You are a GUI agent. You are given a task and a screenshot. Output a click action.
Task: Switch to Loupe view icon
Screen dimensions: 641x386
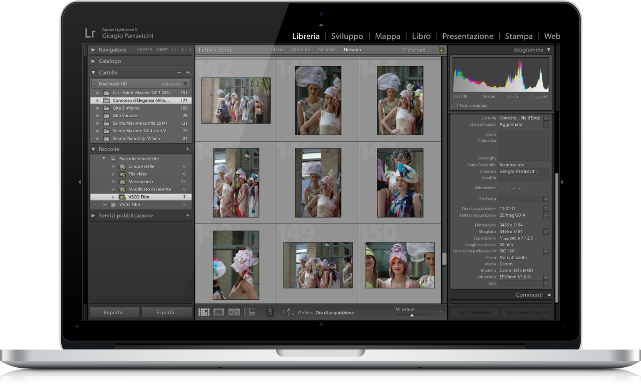pyautogui.click(x=219, y=312)
